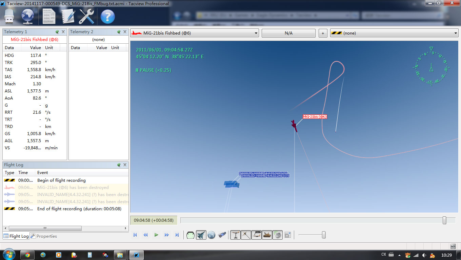Switch to the cockpit view icon
The height and width of the screenshot is (260, 461).
(x=191, y=235)
